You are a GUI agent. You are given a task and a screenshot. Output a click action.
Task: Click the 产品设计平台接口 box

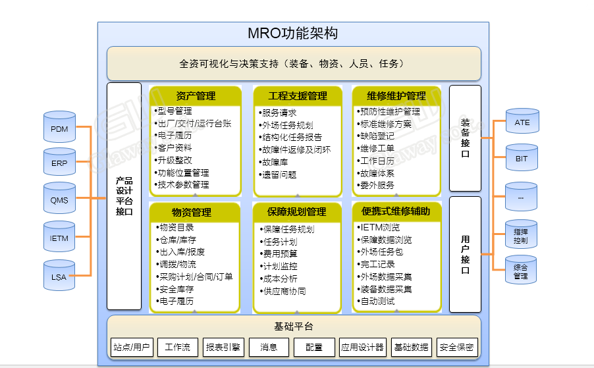[124, 196]
